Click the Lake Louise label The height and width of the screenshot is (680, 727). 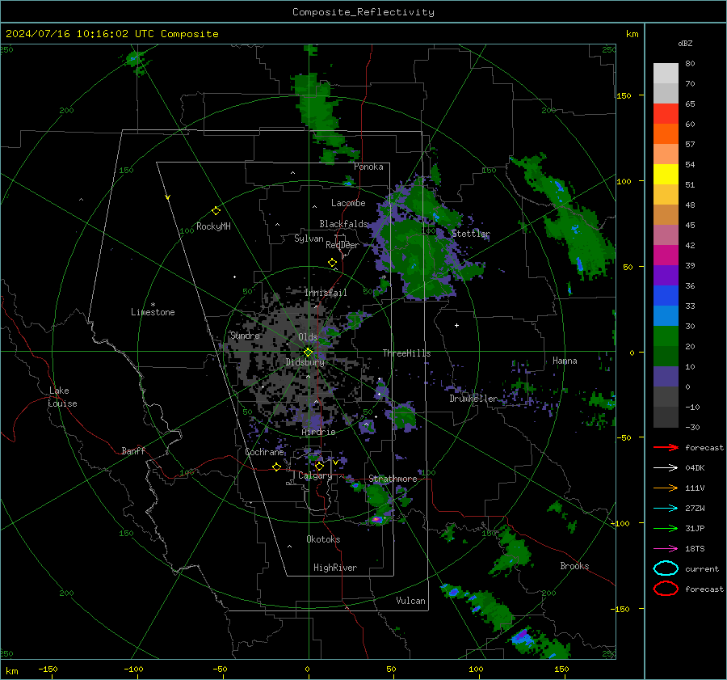(62, 397)
